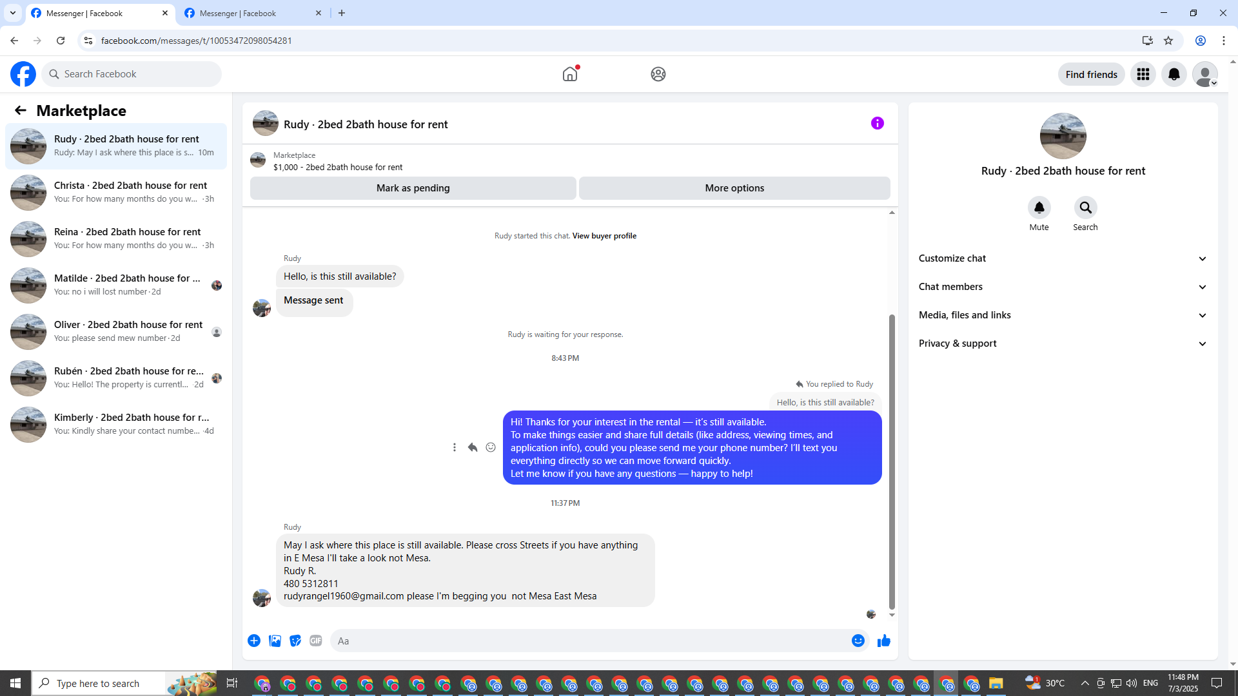1238x696 pixels.
Task: Open the emoji picker in message box
Action: pos(858,641)
